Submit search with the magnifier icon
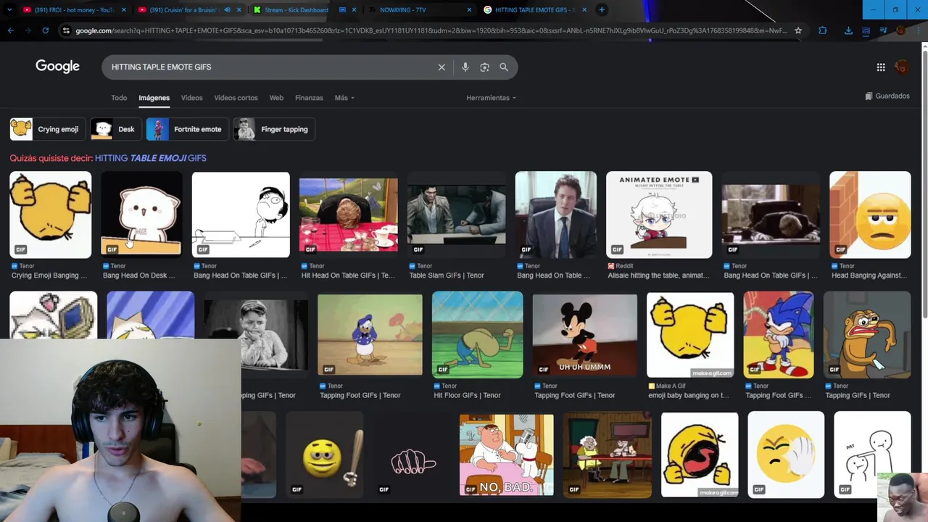The width and height of the screenshot is (928, 522). [x=504, y=67]
